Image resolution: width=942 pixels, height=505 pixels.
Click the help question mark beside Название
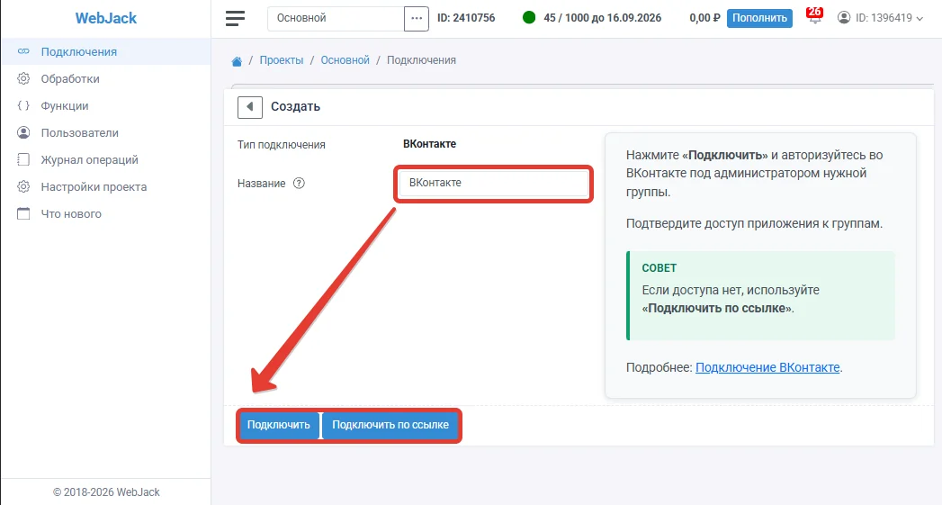point(299,184)
